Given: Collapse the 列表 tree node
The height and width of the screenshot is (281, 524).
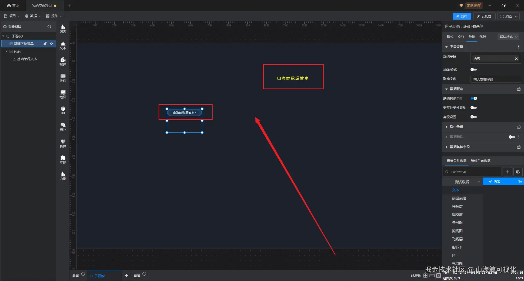Looking at the screenshot, I should pyautogui.click(x=7, y=51).
